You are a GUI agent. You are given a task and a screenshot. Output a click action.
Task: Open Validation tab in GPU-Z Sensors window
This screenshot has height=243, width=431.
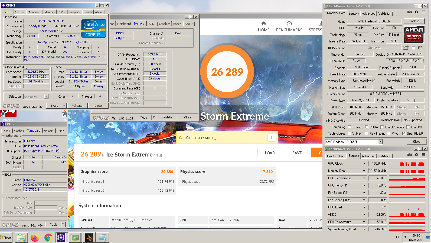(385, 156)
